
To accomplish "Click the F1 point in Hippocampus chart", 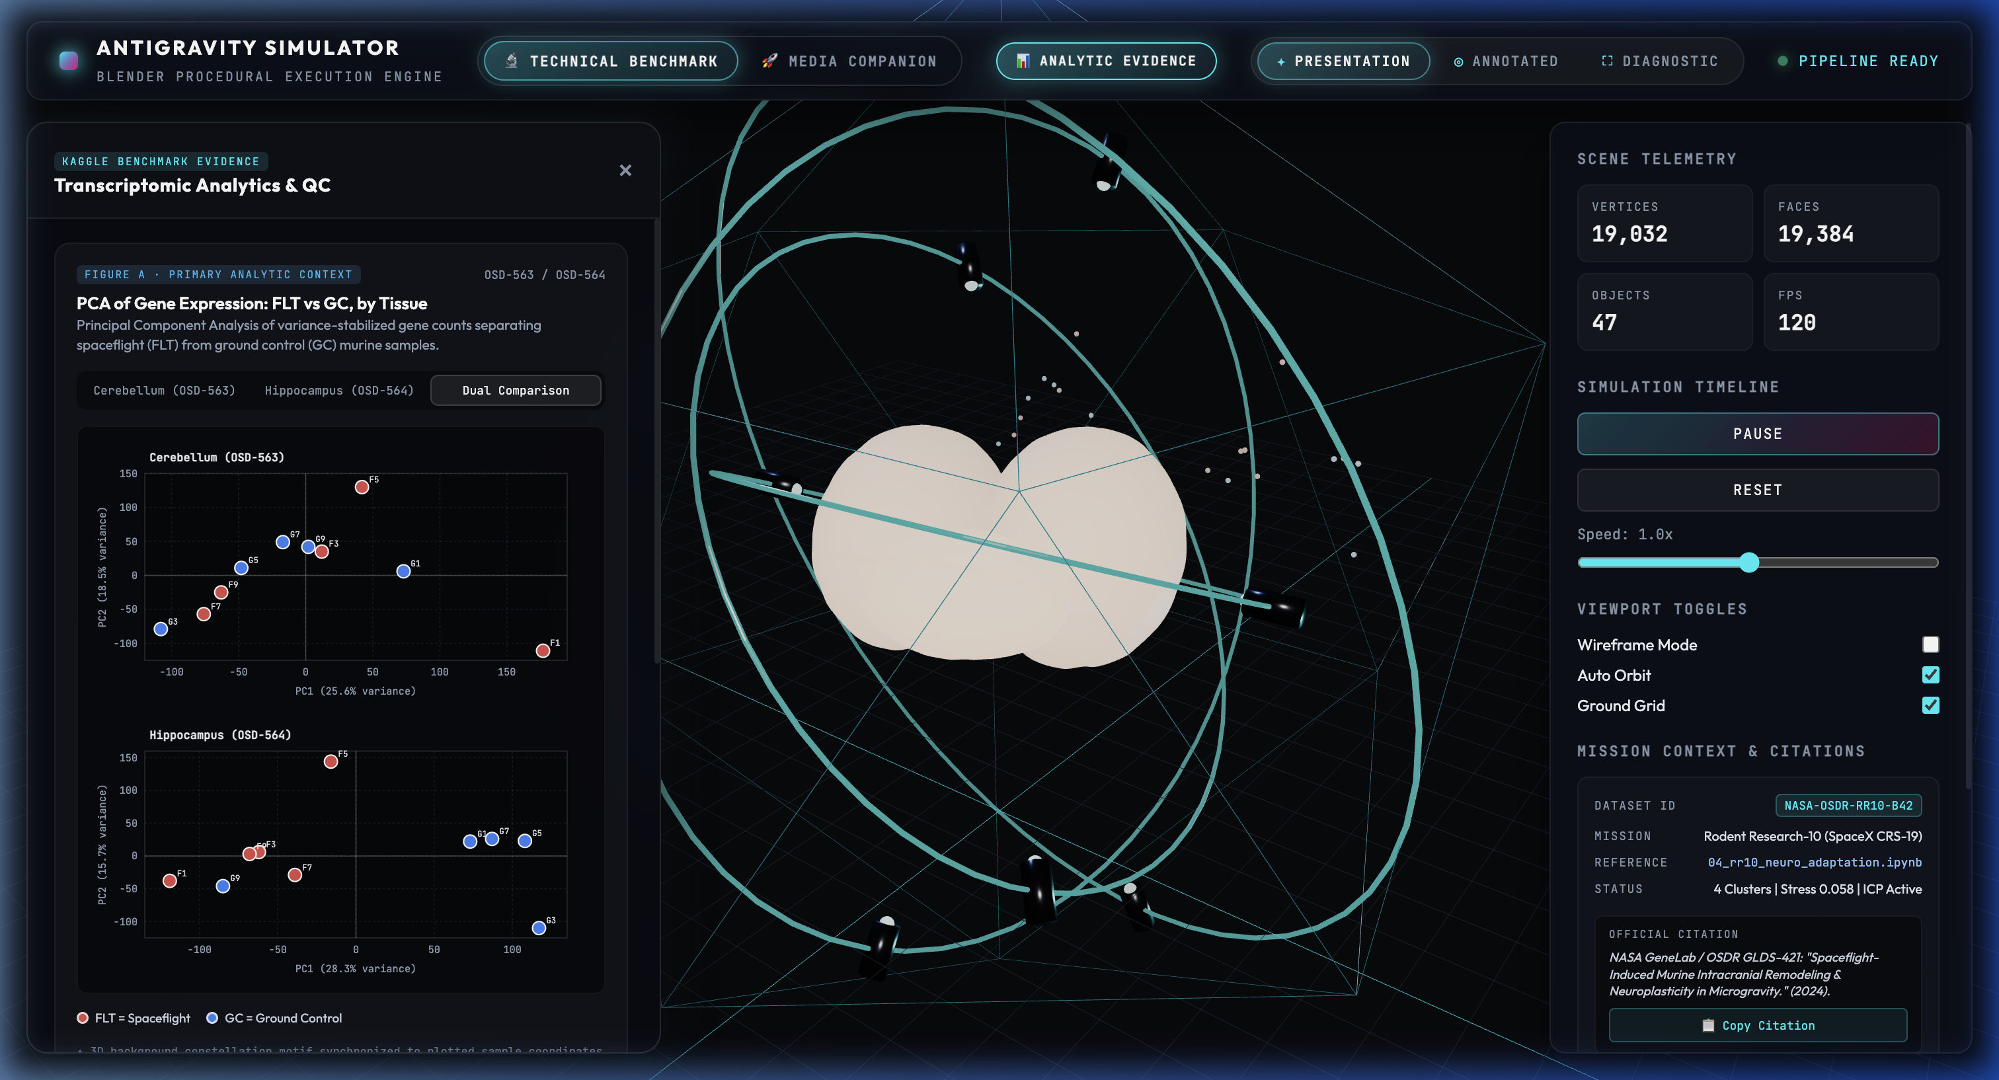I will [170, 880].
